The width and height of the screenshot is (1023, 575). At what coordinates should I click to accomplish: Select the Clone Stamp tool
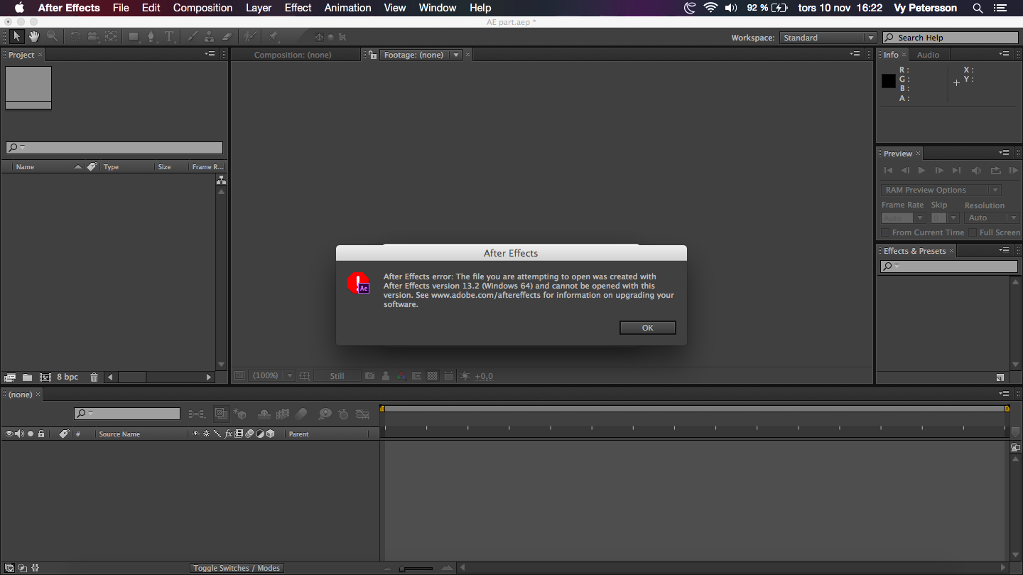(x=210, y=37)
